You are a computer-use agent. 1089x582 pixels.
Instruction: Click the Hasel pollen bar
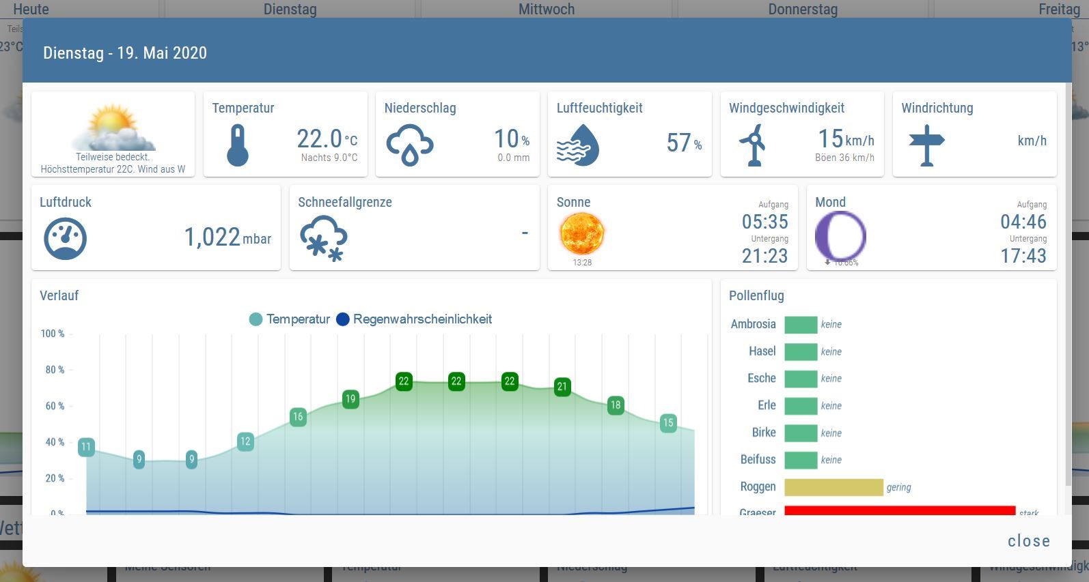click(801, 352)
